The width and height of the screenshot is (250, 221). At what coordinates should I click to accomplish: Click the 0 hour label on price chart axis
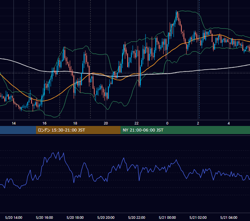(167, 123)
